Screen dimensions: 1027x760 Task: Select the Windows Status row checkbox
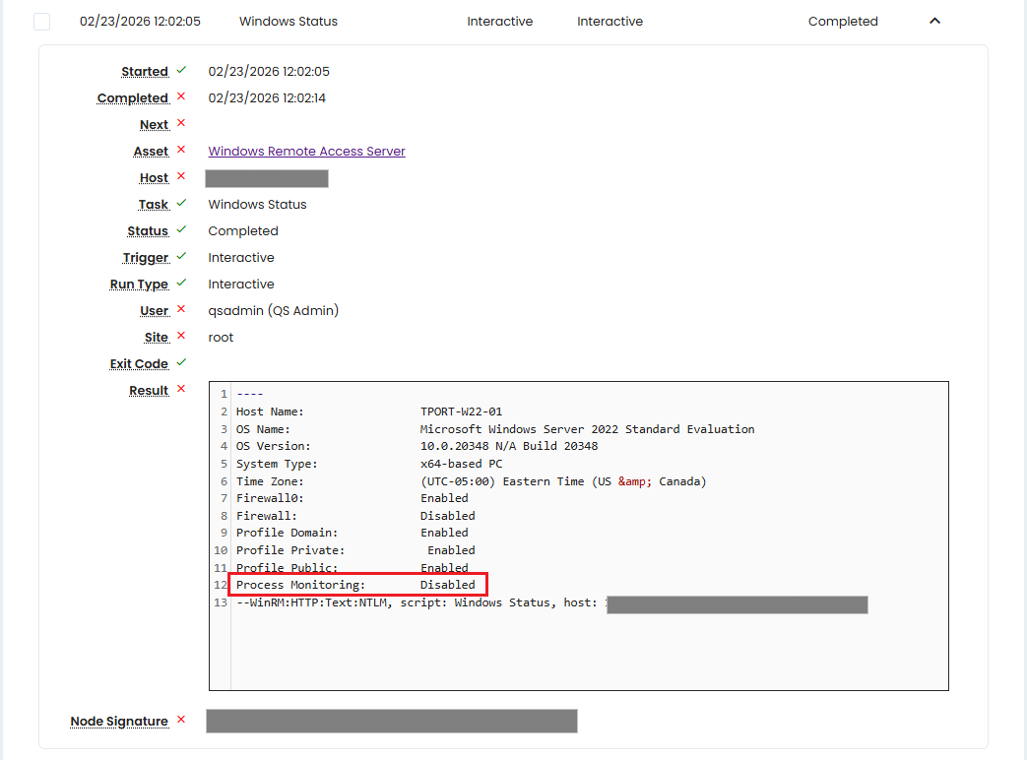click(x=41, y=22)
